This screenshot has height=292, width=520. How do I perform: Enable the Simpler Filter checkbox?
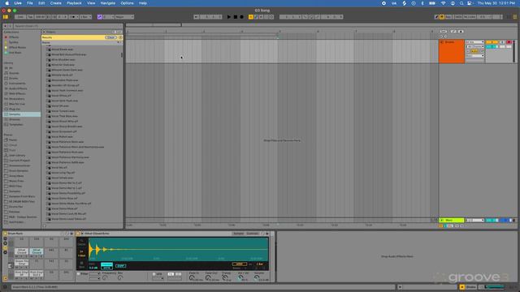click(79, 274)
